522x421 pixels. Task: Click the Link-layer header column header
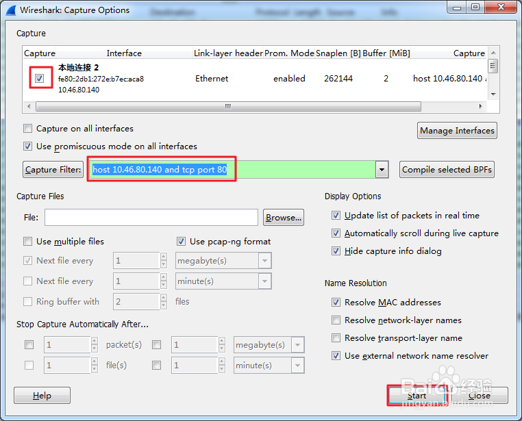pos(228,53)
